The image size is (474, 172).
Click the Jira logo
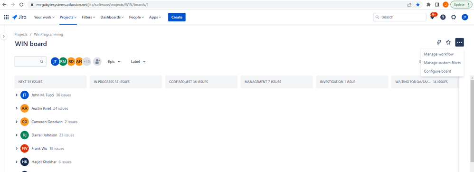pyautogui.click(x=19, y=17)
